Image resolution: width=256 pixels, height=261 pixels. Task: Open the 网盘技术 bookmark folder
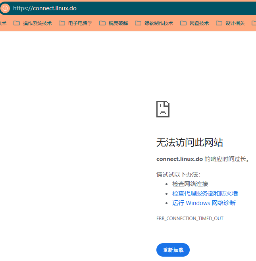[x=194, y=23]
